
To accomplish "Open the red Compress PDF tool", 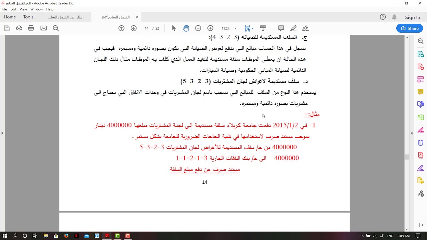I will click(x=420, y=155).
